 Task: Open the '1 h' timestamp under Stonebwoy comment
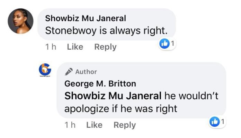[51, 47]
